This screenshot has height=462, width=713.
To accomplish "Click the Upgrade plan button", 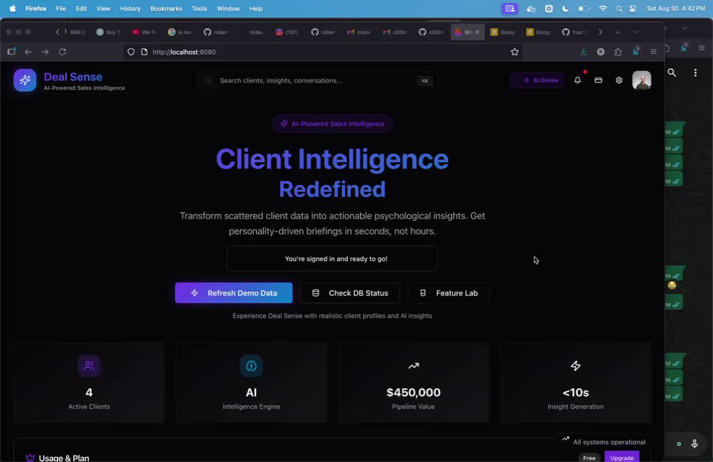I will click(x=622, y=457).
